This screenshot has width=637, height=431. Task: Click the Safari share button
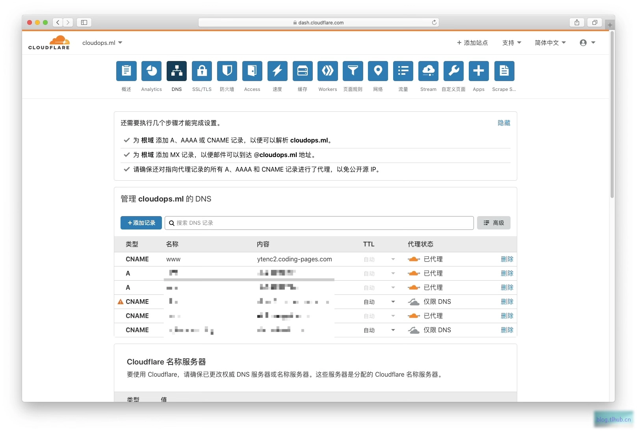point(577,22)
